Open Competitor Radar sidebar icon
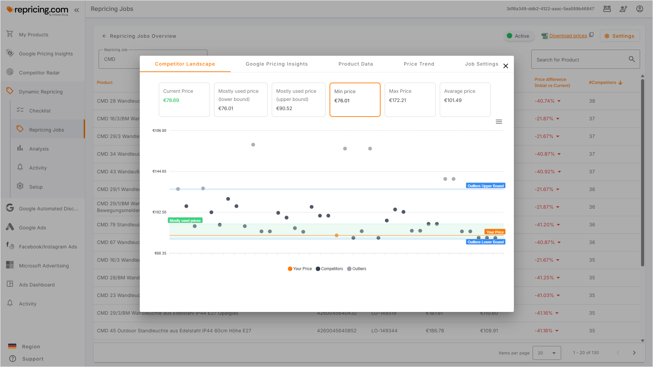Screen dimensions: 653x367 click(x=10, y=72)
